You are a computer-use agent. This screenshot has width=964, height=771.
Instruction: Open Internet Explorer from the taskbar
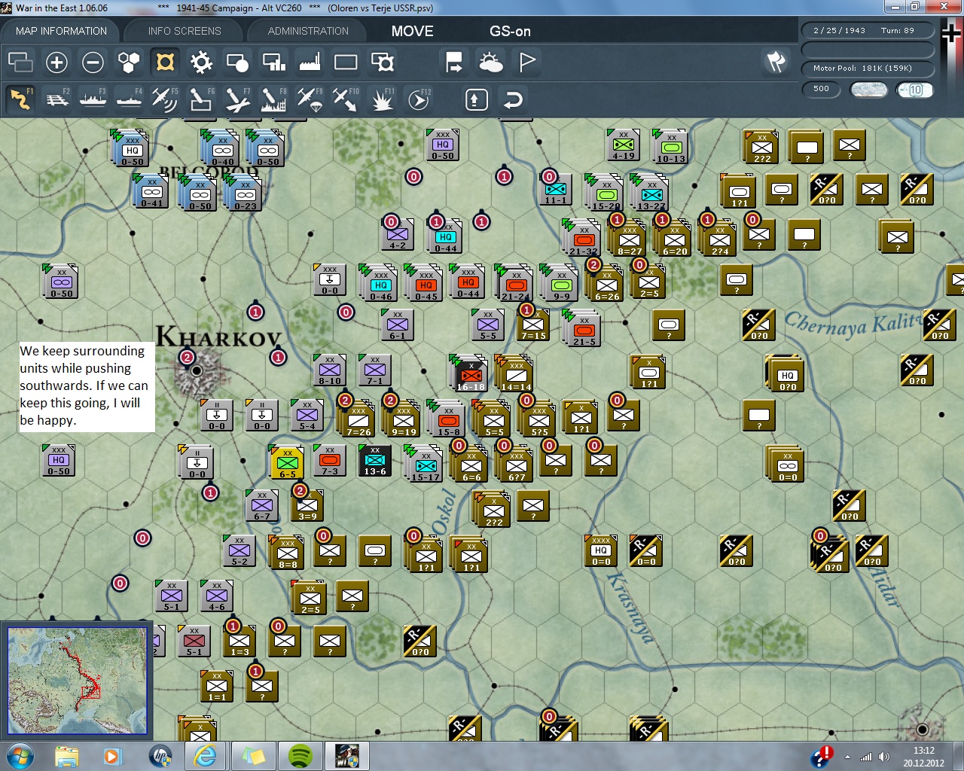click(205, 756)
